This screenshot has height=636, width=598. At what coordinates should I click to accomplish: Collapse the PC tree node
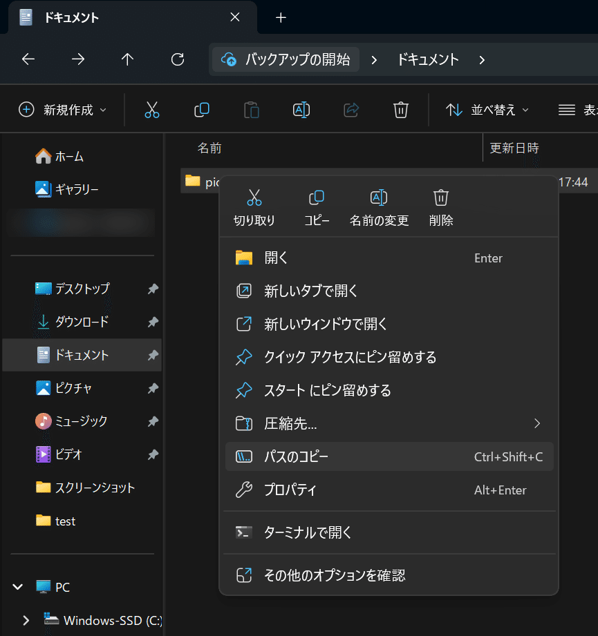pos(18,587)
